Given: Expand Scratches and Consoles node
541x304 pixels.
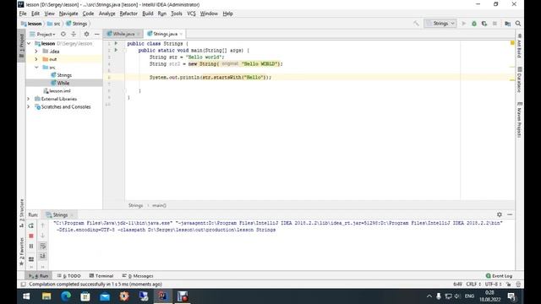Looking at the screenshot, I should [x=29, y=107].
